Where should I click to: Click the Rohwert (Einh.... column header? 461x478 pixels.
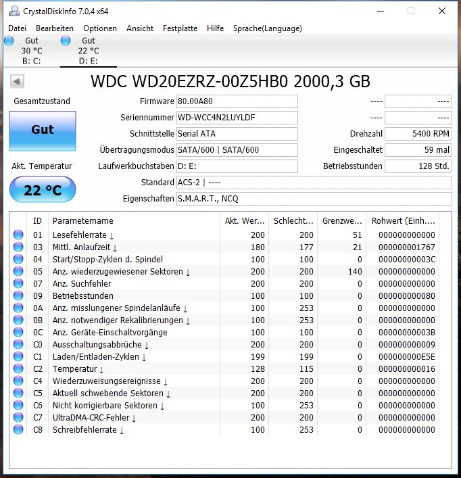(x=403, y=220)
